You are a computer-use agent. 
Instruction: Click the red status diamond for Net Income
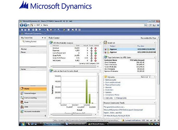pos(95,61)
